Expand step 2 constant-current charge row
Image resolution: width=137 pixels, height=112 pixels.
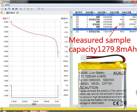77,19
